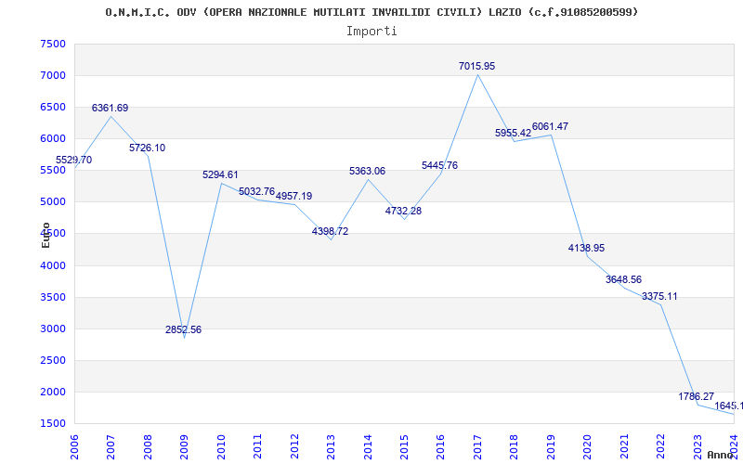The width and height of the screenshot is (743, 464).
Task: Click the 3648.56 data label
Action: coord(623,280)
